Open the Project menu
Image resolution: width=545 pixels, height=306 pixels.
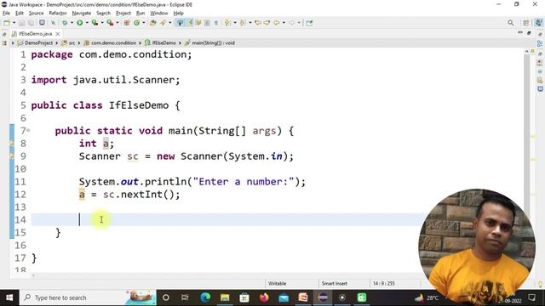click(x=123, y=14)
